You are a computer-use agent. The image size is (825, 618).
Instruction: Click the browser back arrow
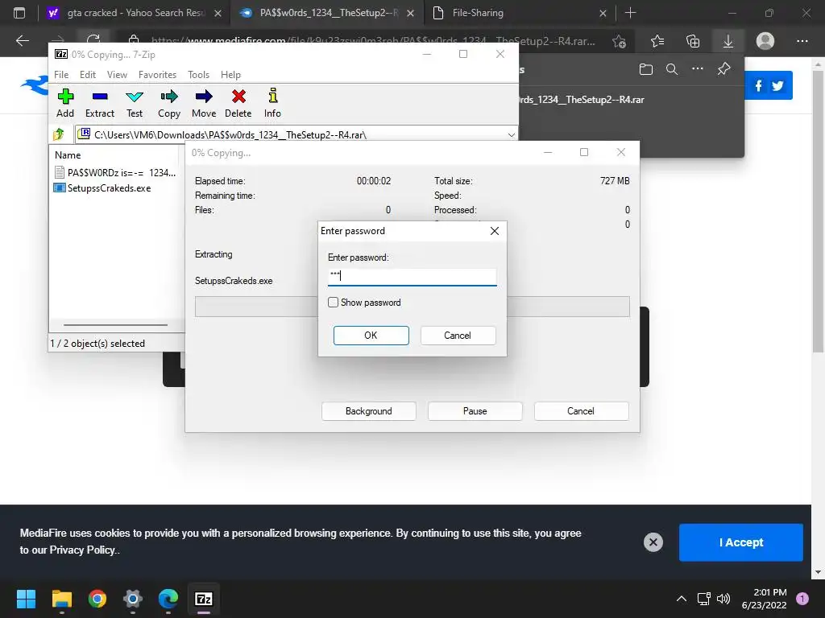(22, 41)
